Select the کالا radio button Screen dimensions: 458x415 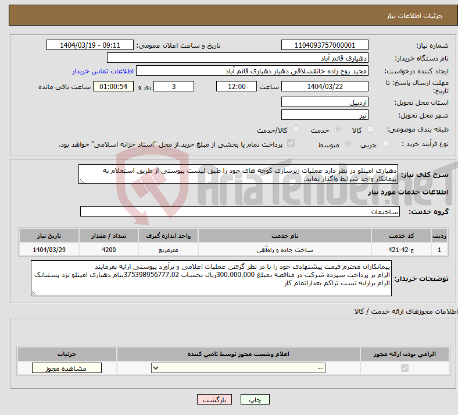tap(370, 129)
